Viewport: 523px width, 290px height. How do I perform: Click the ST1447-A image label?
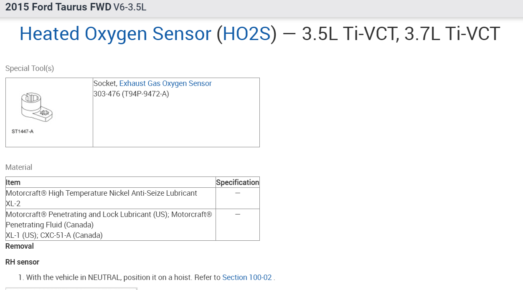pos(23,132)
